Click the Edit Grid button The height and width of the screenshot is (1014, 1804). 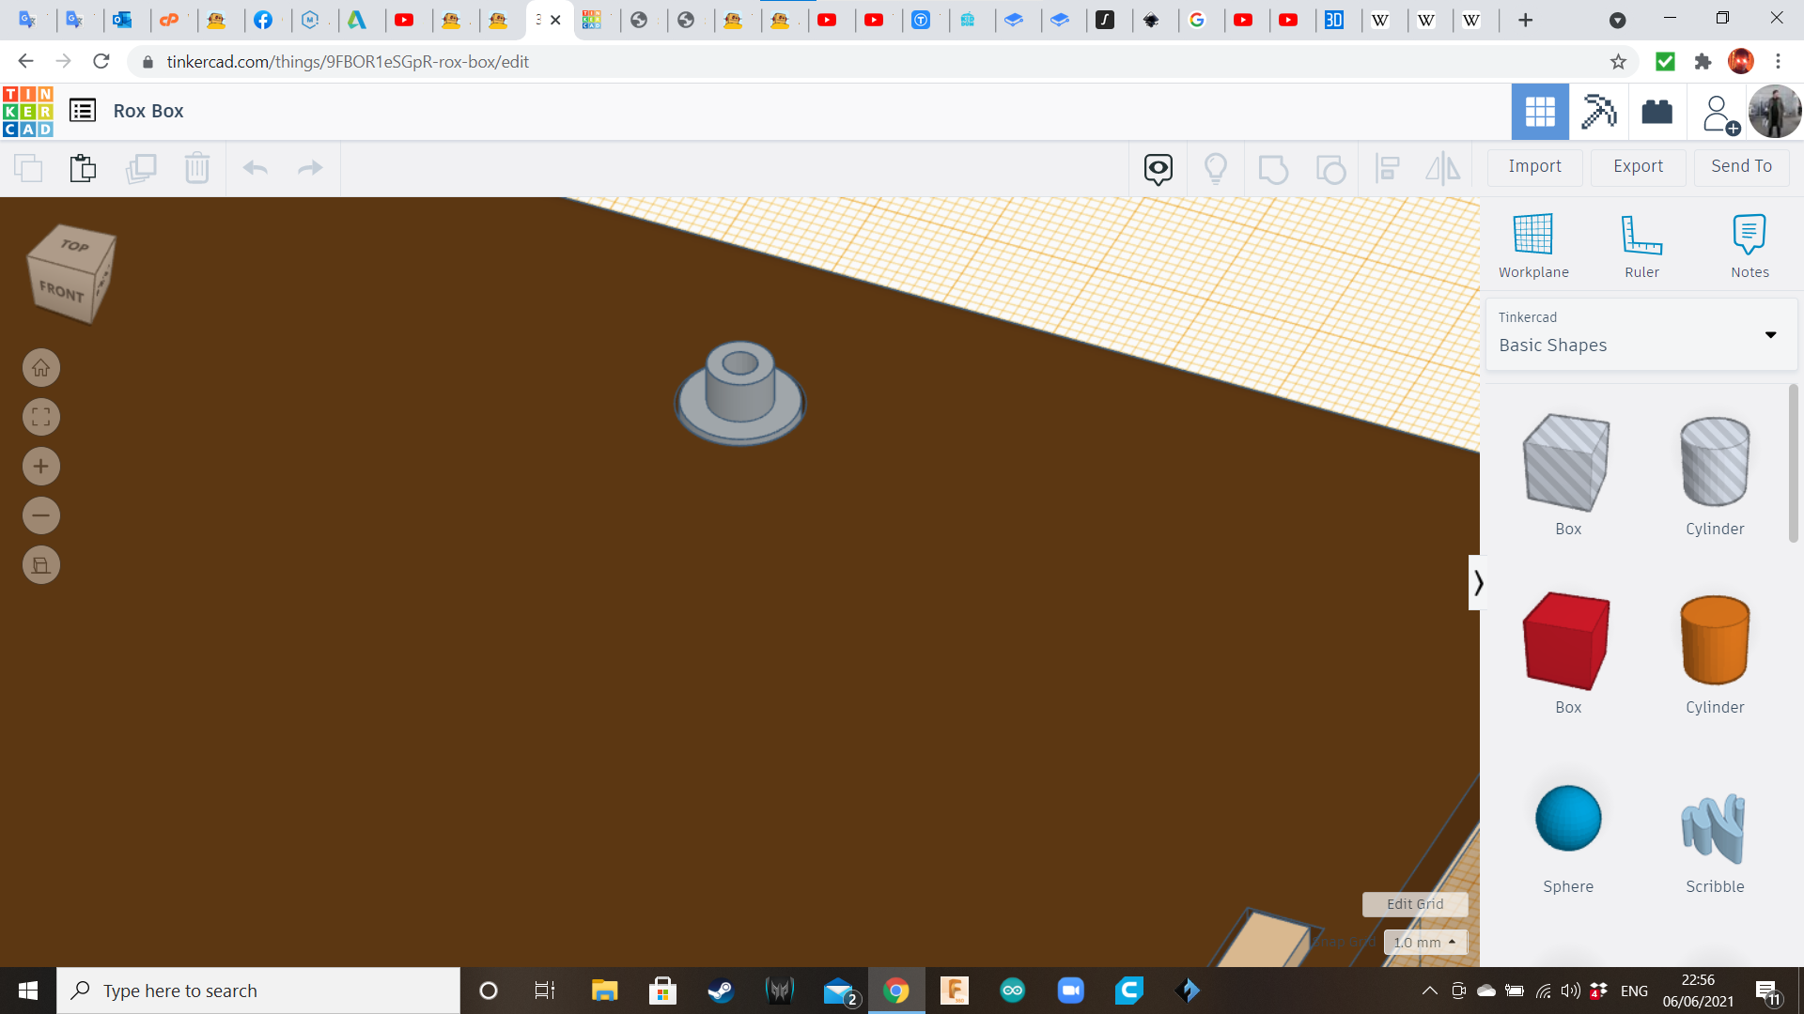coord(1414,904)
